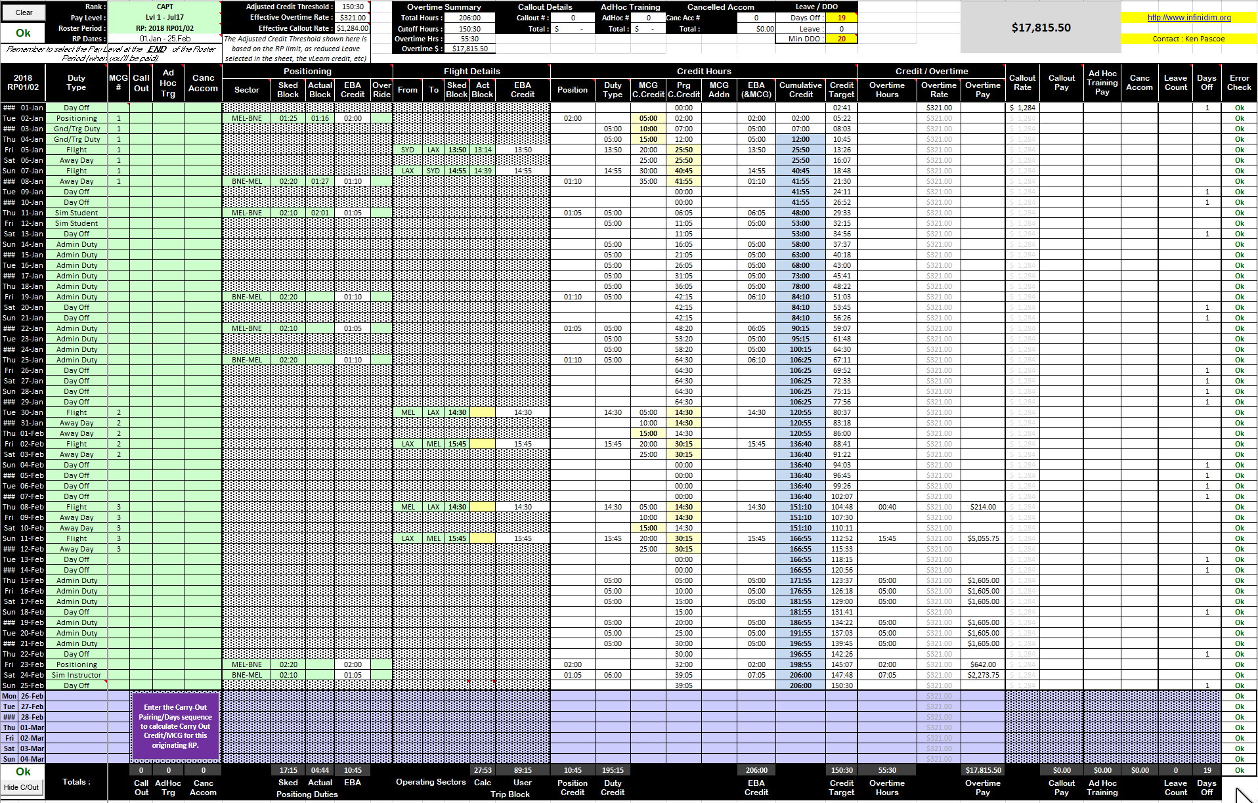
Task: Select Actual Positioning total 04:44
Action: tap(320, 770)
